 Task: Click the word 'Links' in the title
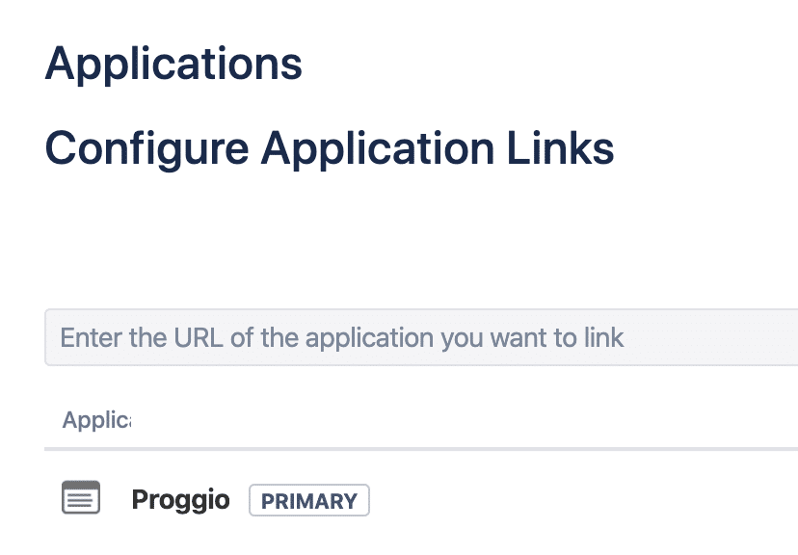point(560,148)
